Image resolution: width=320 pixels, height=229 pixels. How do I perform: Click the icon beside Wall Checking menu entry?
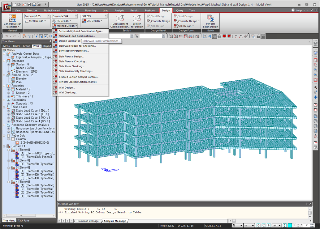[x=55, y=92]
